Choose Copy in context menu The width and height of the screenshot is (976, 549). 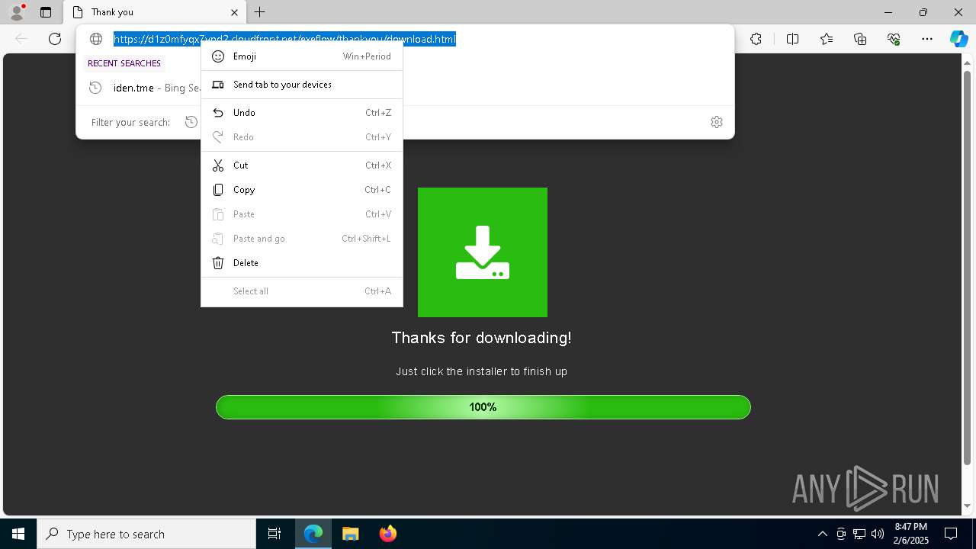click(302, 190)
